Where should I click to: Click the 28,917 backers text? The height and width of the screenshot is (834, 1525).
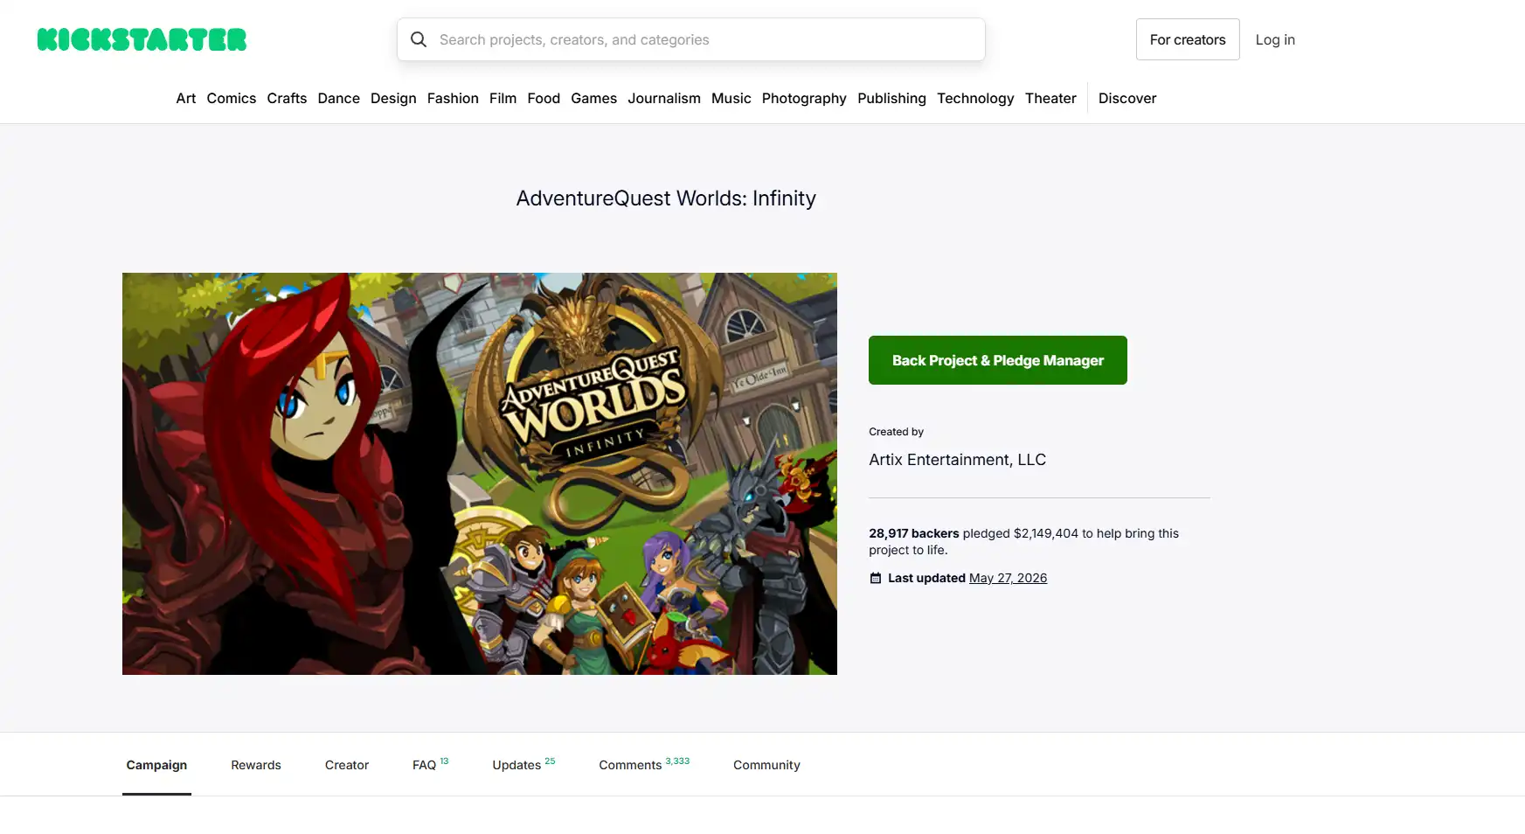[x=914, y=533]
